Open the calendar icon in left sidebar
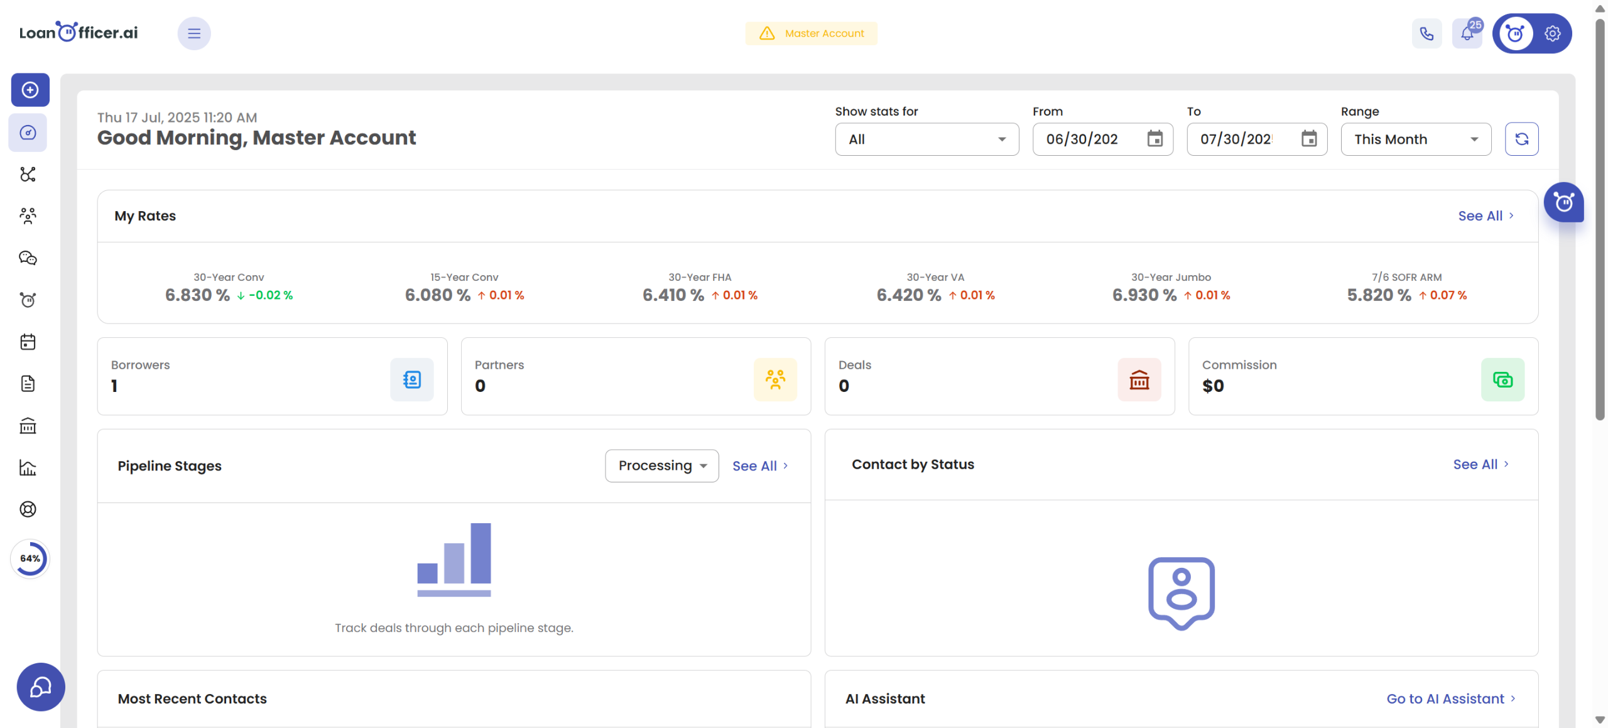This screenshot has height=728, width=1608. (x=28, y=342)
